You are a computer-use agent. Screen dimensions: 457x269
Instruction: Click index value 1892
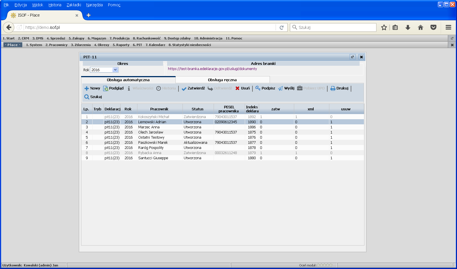click(x=252, y=117)
